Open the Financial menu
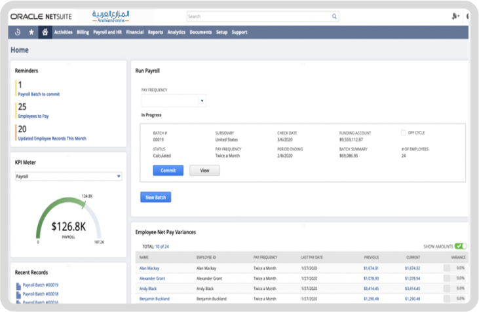The width and height of the screenshot is (479, 312). [134, 32]
